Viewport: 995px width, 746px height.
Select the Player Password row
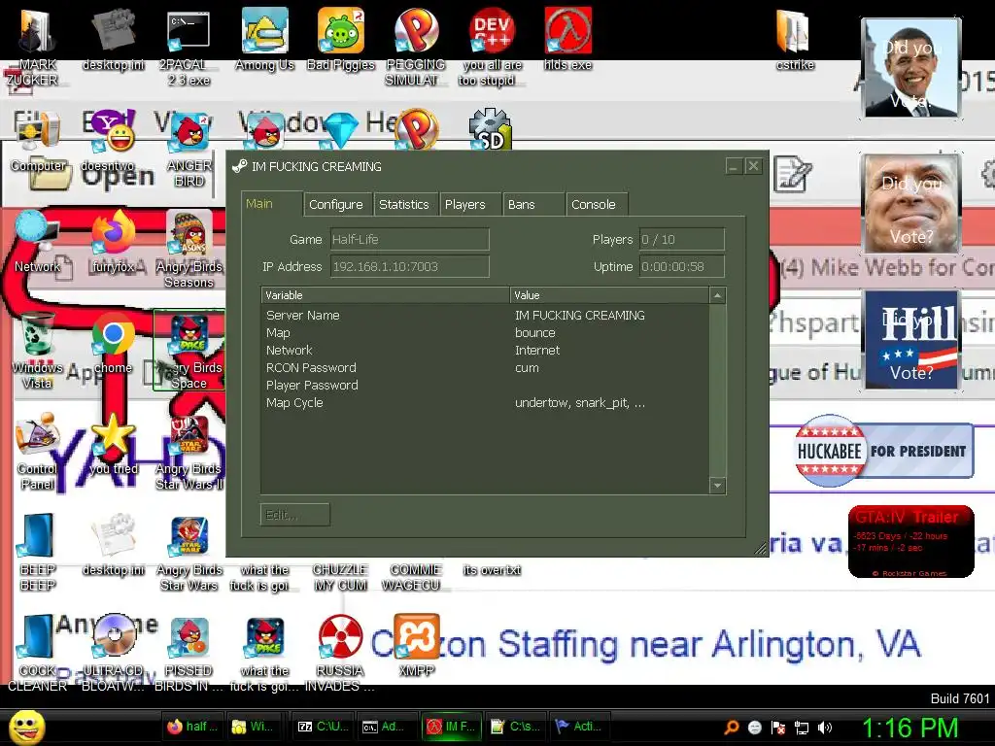[486, 385]
